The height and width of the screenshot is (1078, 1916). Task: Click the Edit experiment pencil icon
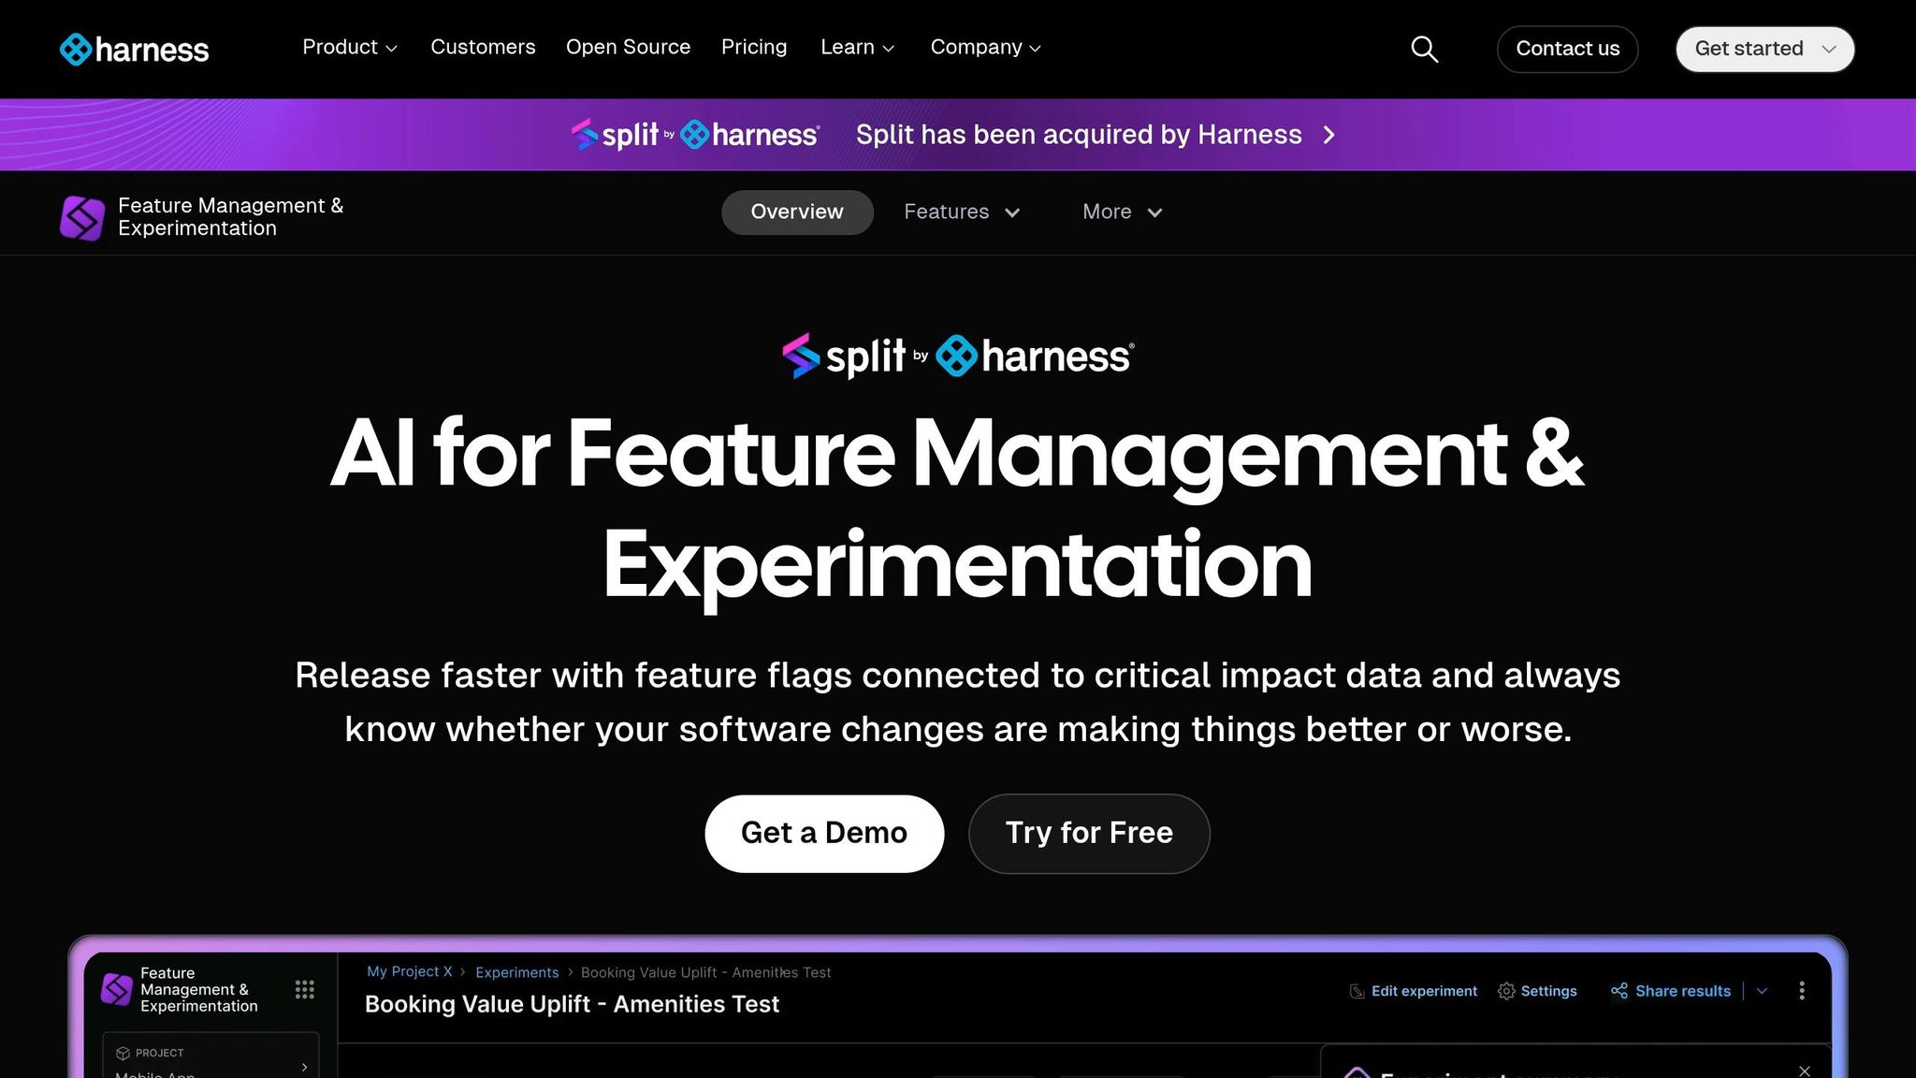coord(1357,991)
